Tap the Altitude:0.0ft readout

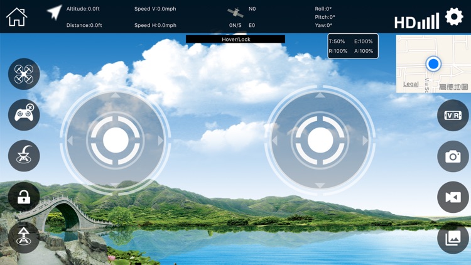coord(83,9)
